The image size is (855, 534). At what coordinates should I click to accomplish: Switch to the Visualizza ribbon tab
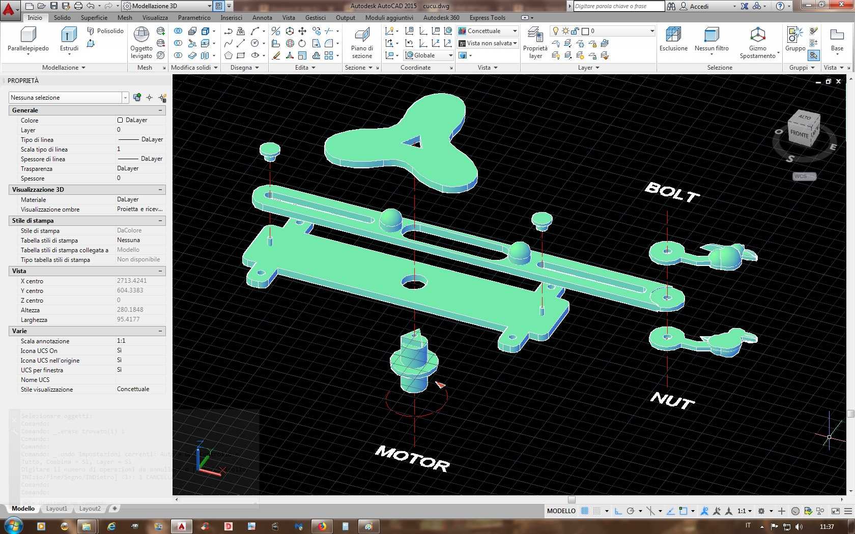(x=155, y=18)
